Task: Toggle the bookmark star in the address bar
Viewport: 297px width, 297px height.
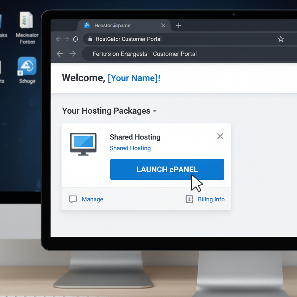Action: (x=280, y=38)
